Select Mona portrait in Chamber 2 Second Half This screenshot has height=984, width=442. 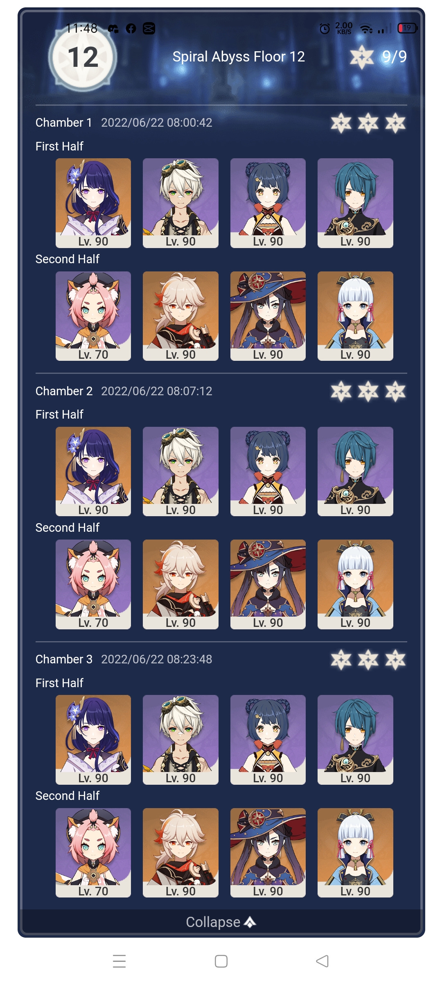pos(268,584)
